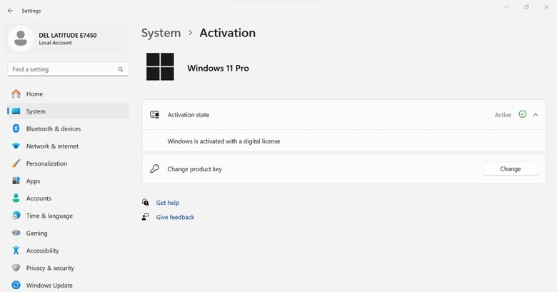Click the Give feedback icon
Viewport: 557px width, 292px height.
pyautogui.click(x=146, y=217)
